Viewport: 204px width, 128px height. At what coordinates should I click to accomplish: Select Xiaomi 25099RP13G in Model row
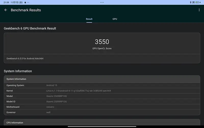56,96
